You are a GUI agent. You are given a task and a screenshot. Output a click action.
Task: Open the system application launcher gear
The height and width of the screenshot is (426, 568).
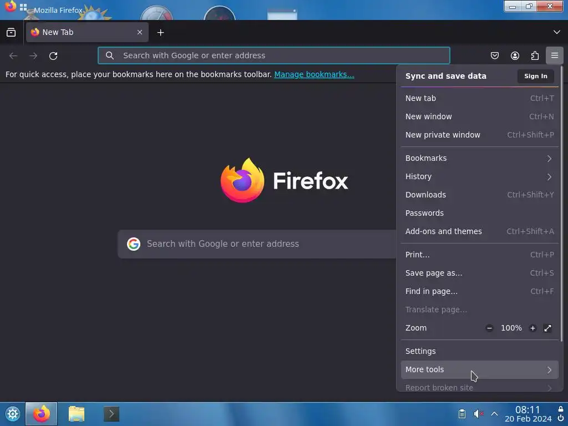12,414
